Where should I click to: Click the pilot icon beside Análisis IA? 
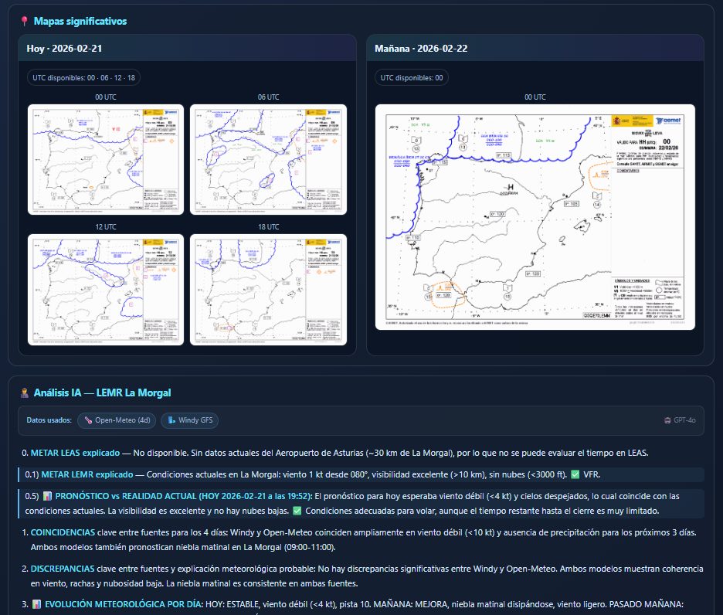point(25,393)
